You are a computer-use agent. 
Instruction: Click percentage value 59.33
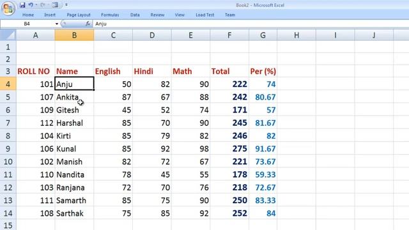click(263, 174)
